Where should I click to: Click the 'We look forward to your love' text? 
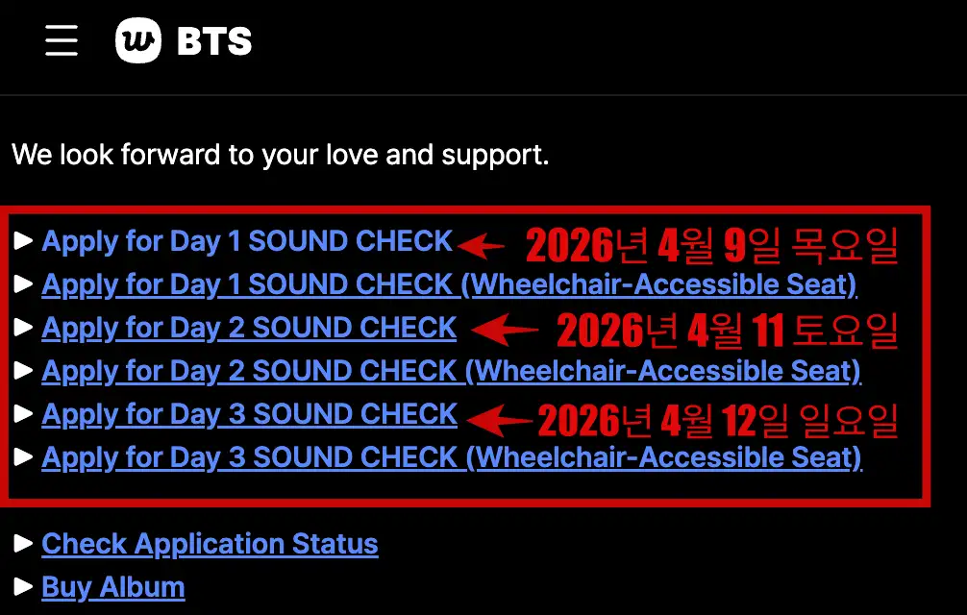(x=280, y=155)
